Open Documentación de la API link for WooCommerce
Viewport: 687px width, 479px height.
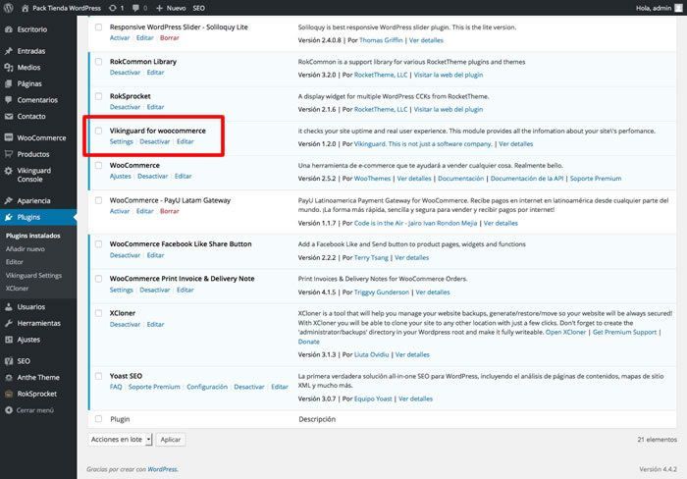click(527, 179)
